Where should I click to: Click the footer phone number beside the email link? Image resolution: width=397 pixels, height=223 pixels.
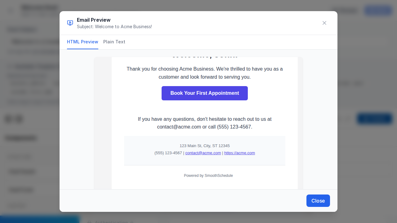168,153
